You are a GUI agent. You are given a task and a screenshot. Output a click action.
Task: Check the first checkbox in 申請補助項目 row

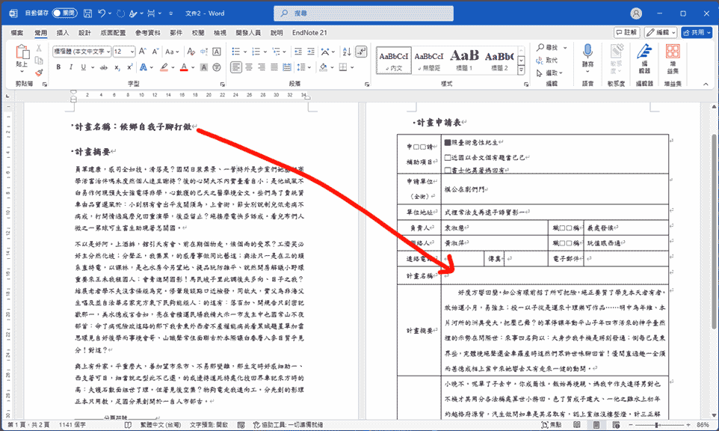click(448, 141)
